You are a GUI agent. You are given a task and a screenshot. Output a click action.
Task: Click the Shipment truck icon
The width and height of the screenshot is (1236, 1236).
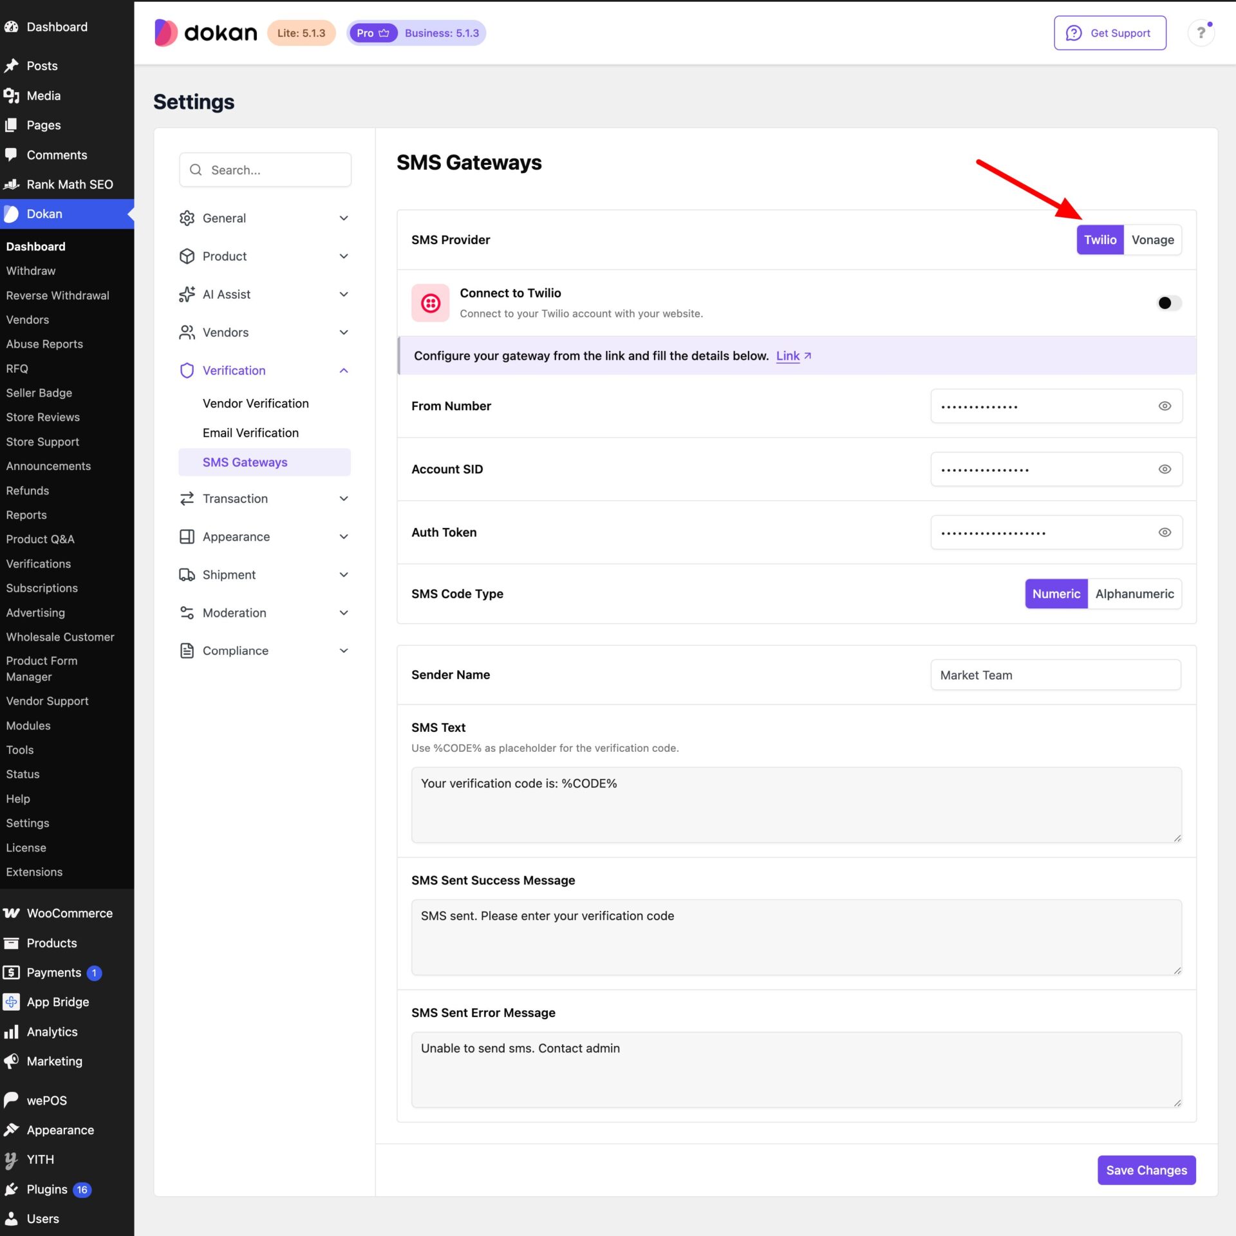(x=187, y=574)
